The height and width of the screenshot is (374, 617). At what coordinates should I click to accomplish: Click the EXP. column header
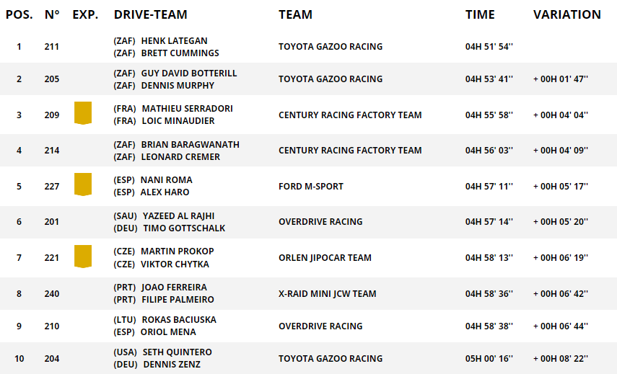point(85,14)
